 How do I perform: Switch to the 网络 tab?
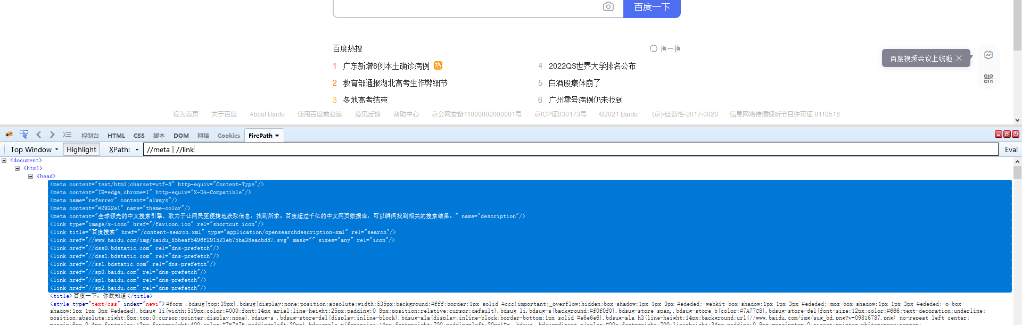tap(203, 136)
